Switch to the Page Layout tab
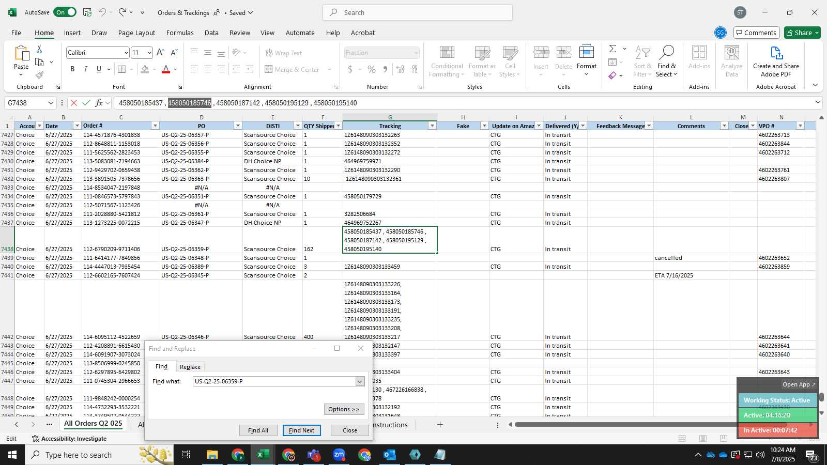 136,33
